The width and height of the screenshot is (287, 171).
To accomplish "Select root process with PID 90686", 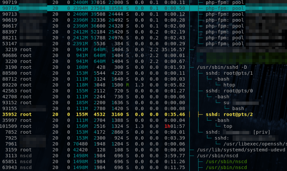I will pyautogui.click(x=143, y=55).
